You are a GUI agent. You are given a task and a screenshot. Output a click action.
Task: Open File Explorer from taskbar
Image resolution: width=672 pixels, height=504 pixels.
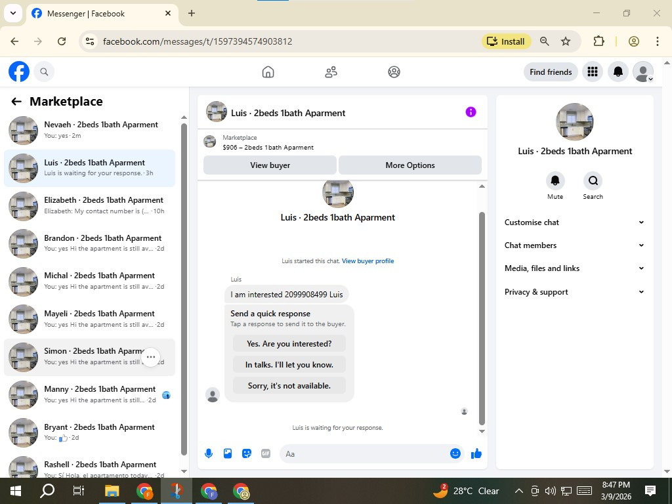[x=112, y=491]
